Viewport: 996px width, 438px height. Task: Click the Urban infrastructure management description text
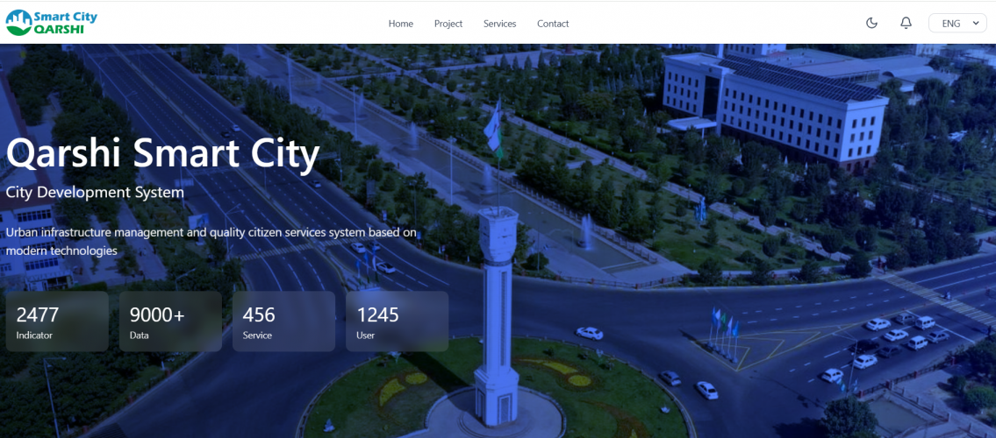tap(211, 242)
